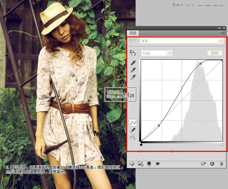Open the adjustments panel flyout menu
This screenshot has height=189, width=228.
[223, 33]
